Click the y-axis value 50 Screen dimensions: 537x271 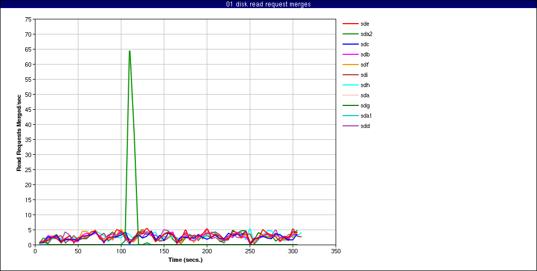28,94
